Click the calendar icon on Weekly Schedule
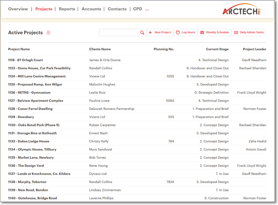 coord(202,32)
